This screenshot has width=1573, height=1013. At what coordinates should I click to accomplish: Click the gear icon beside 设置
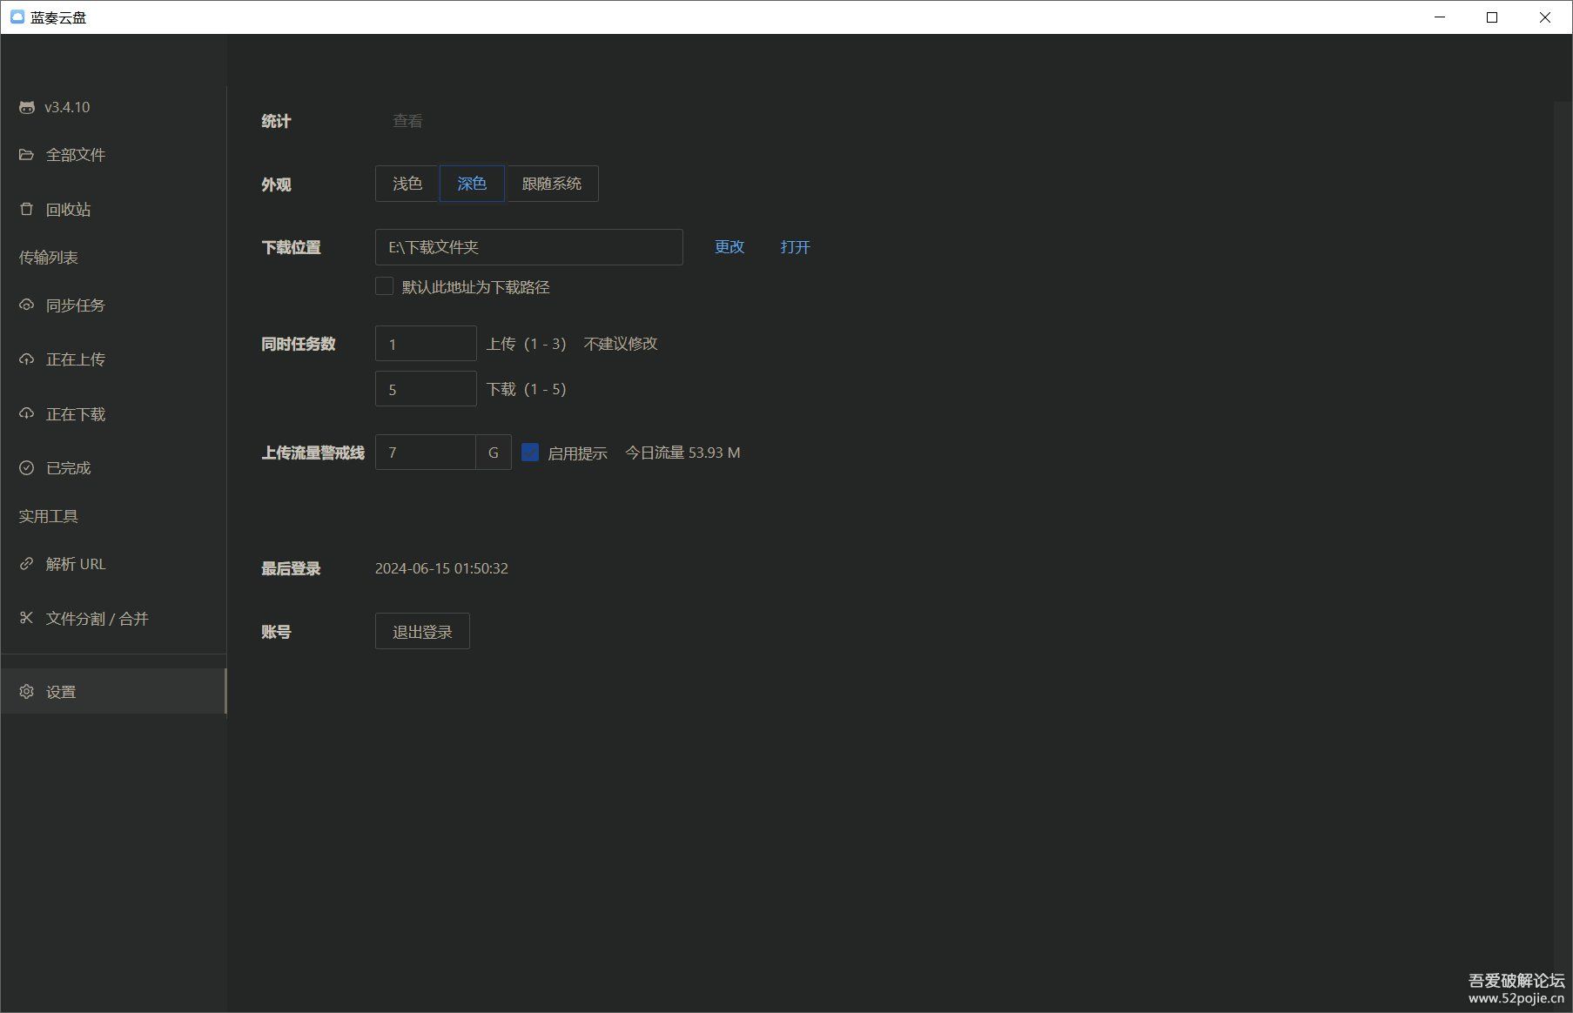pyautogui.click(x=26, y=691)
